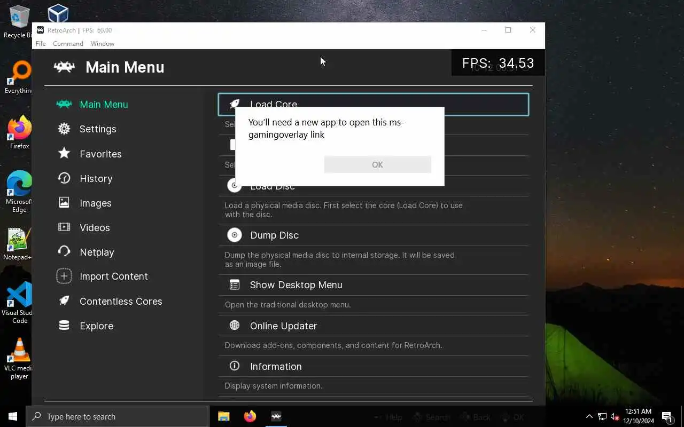This screenshot has width=684, height=427.
Task: Click the Show Desktop Menu list icon
Action: 234,284
